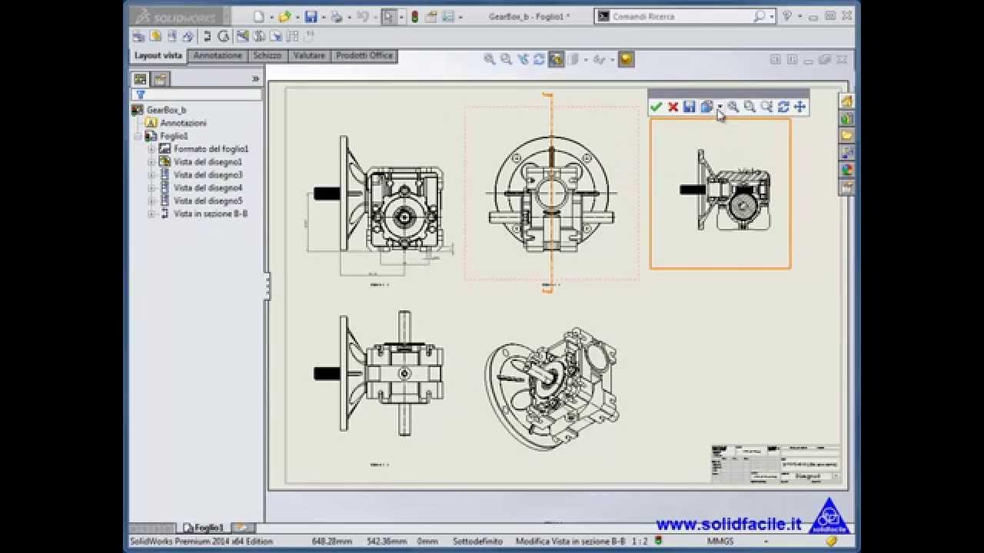Cancel section view with red X
Viewport: 984px width, 553px height.
pyautogui.click(x=673, y=107)
